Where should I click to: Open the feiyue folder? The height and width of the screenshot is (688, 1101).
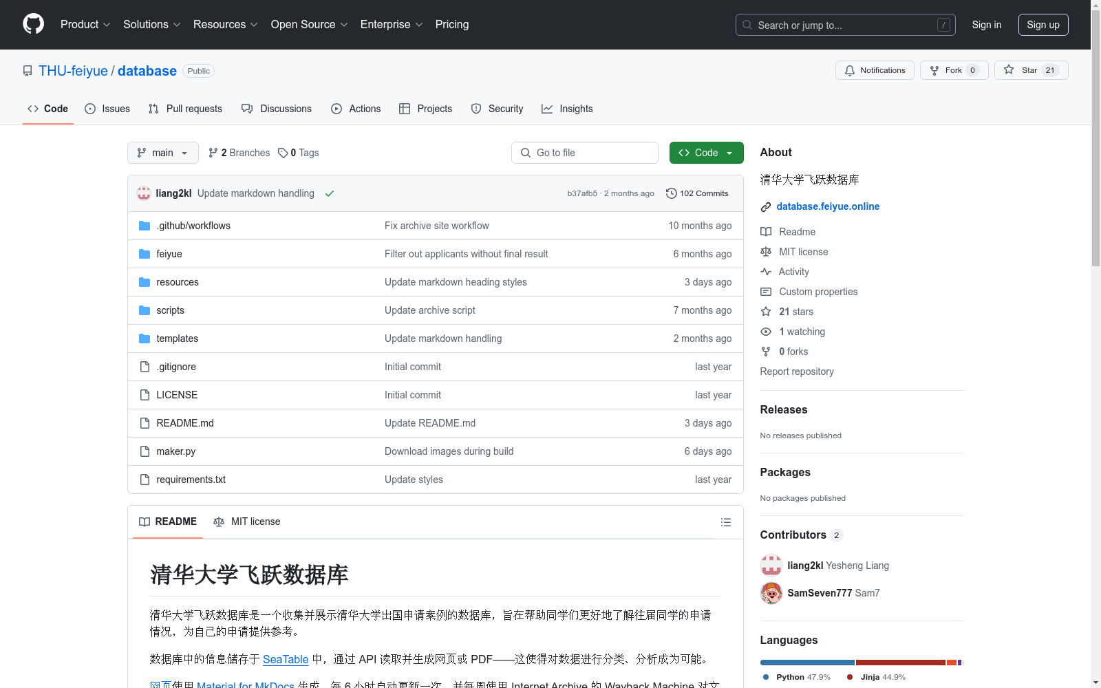coord(169,254)
